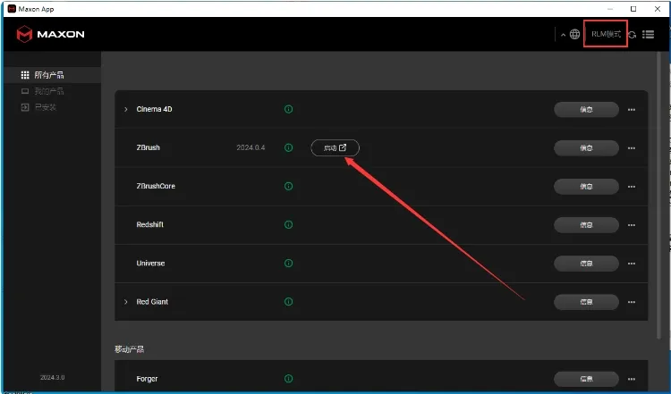
Task: Close the Maxon App window
Action: click(x=658, y=9)
